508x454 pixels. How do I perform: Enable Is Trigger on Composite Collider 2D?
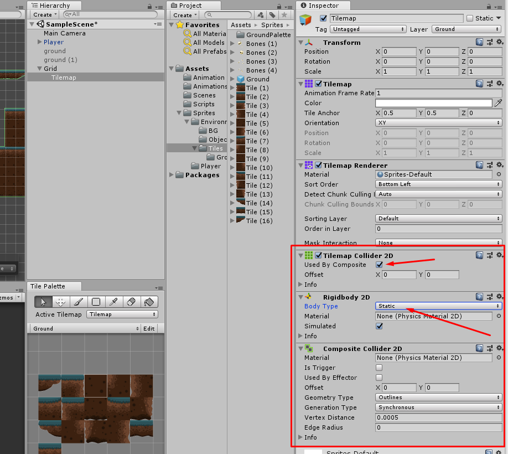click(x=379, y=368)
